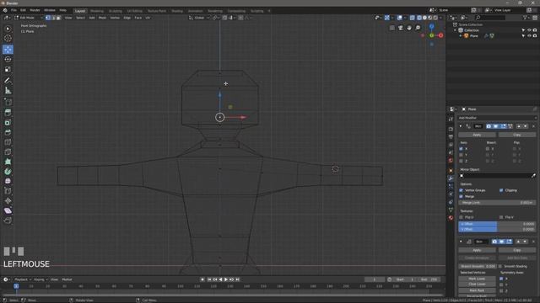Choose the Measure tool
The image size is (540, 303).
point(8,91)
